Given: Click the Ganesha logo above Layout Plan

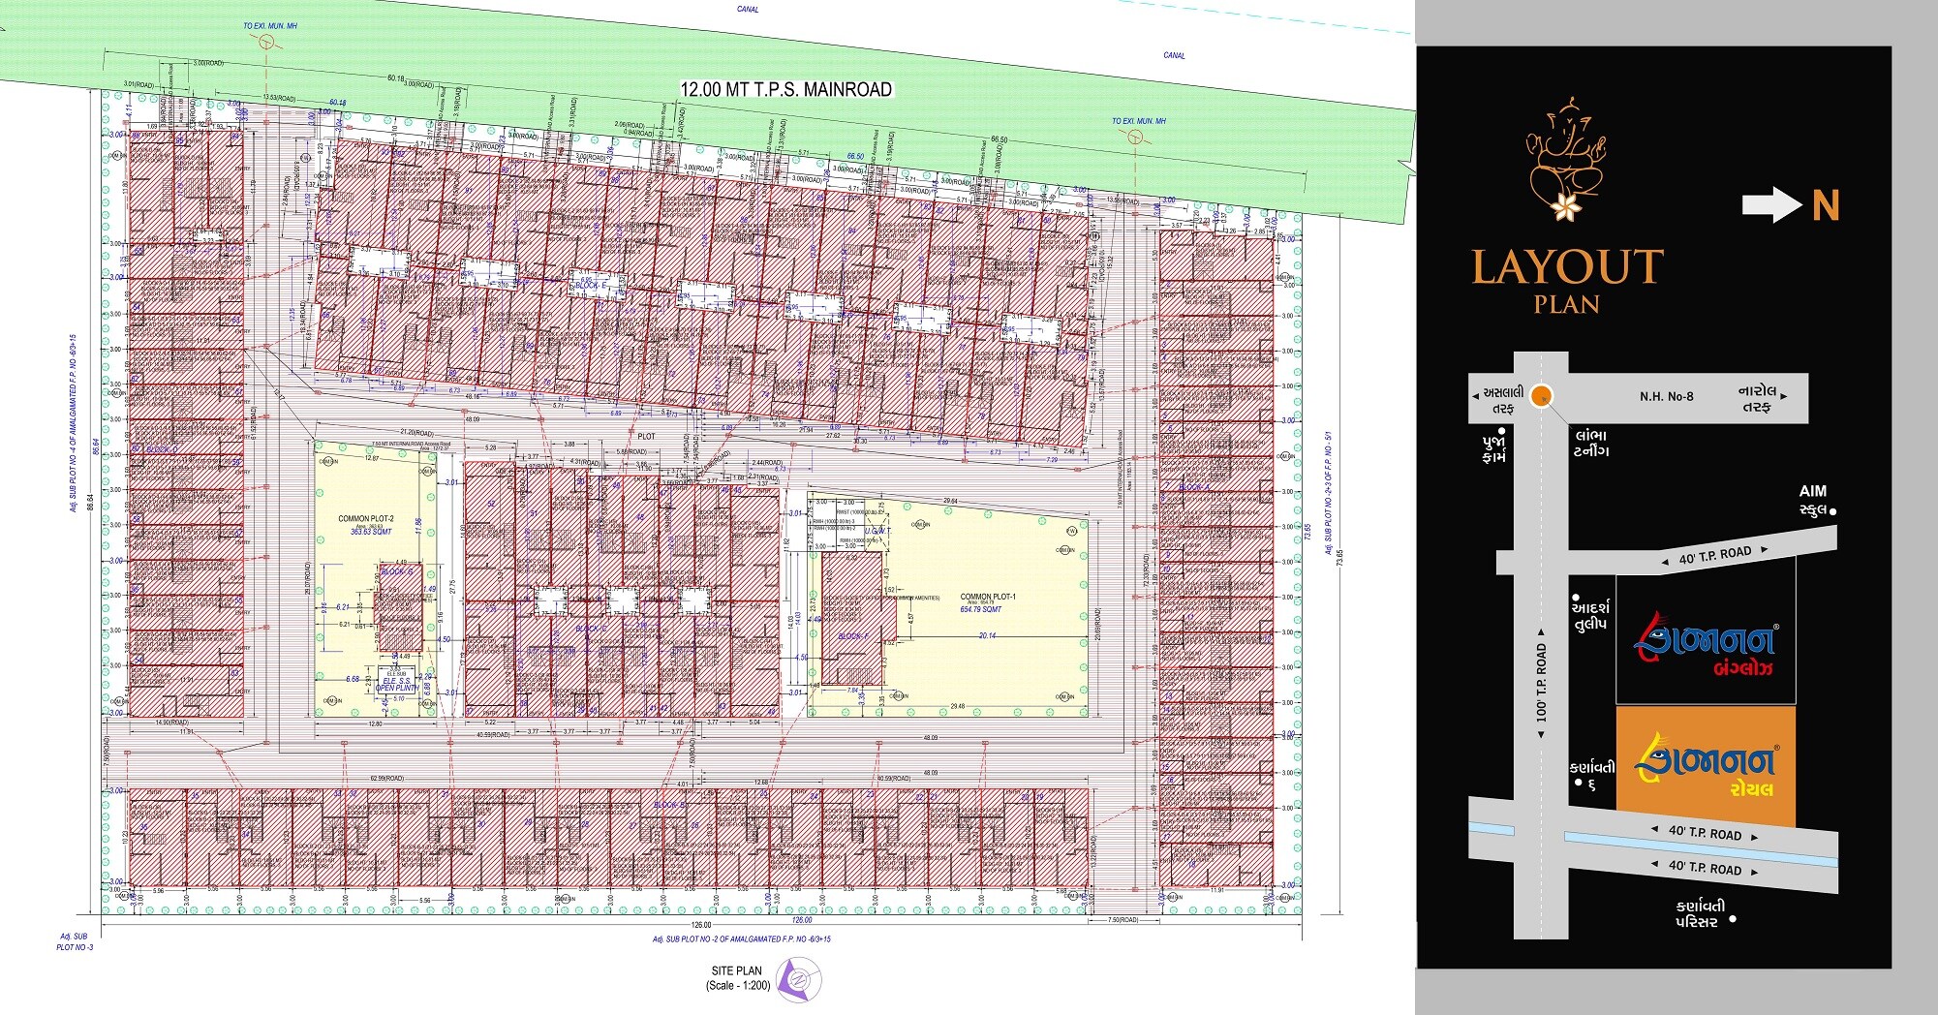Looking at the screenshot, I should (x=1566, y=159).
